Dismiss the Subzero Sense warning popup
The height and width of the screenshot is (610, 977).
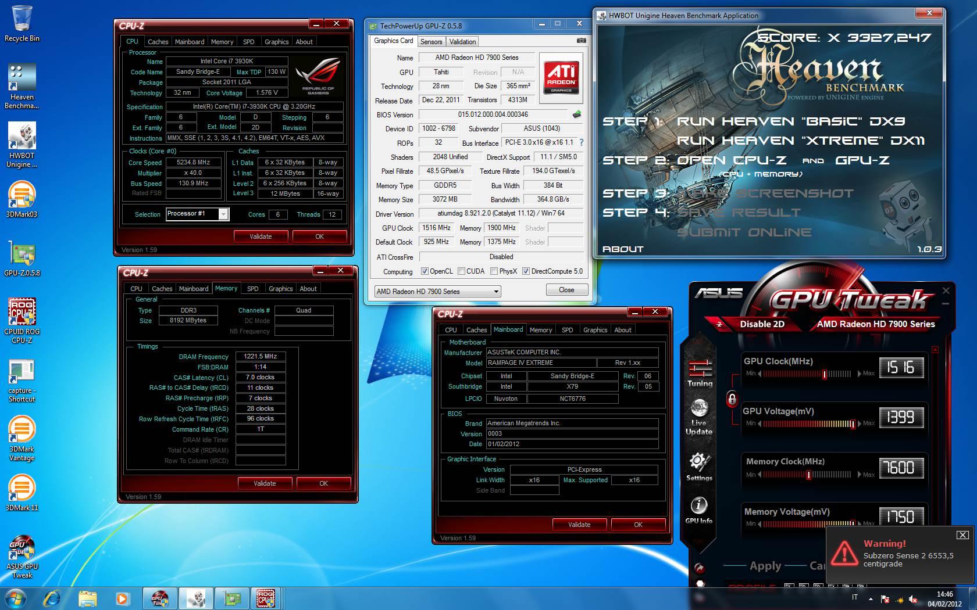tap(962, 534)
